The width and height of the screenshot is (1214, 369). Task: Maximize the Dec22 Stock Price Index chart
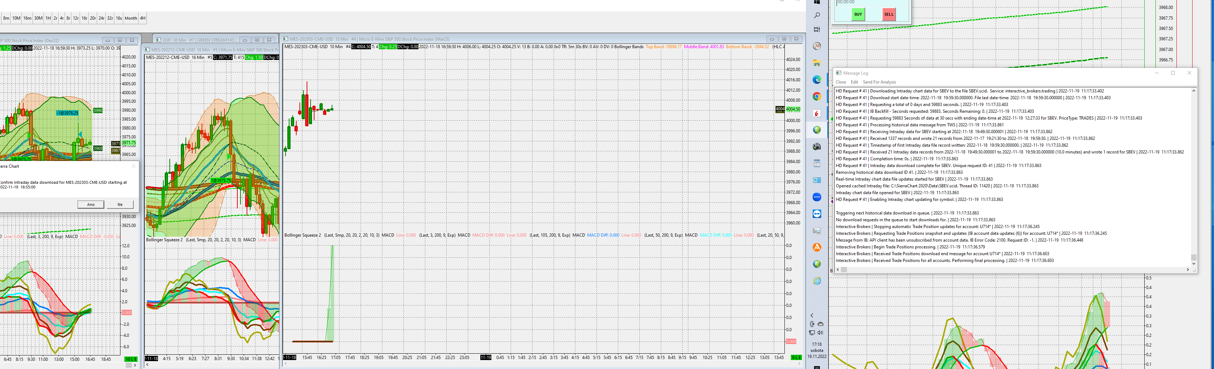(120, 40)
